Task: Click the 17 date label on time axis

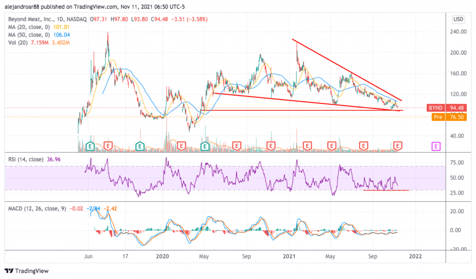Action: [x=125, y=256]
